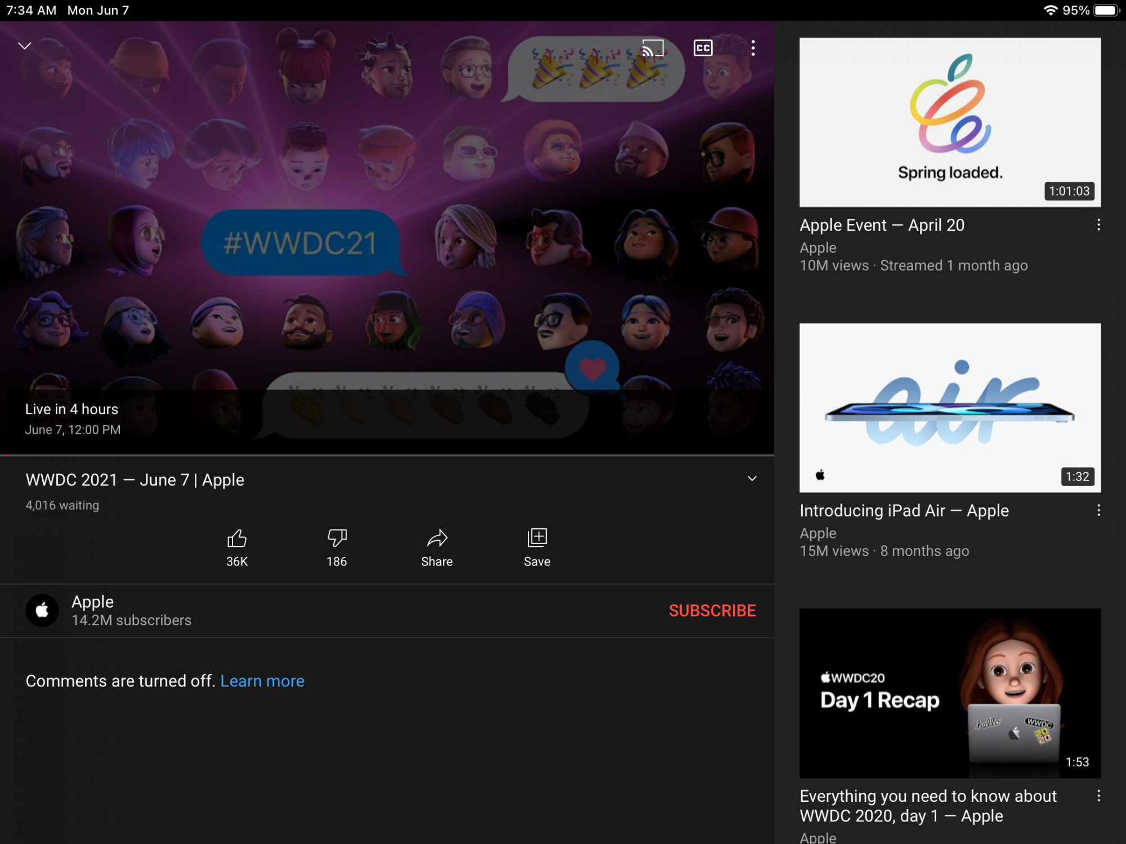Minimize the video player with the down chevron
Image resolution: width=1126 pixels, height=844 pixels.
24,46
